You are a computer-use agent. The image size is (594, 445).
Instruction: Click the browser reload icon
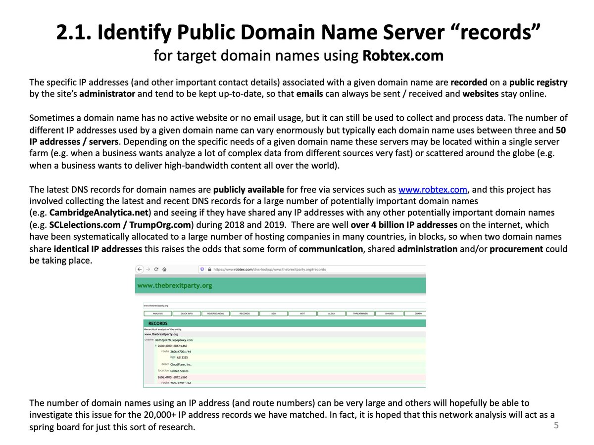[x=156, y=269]
